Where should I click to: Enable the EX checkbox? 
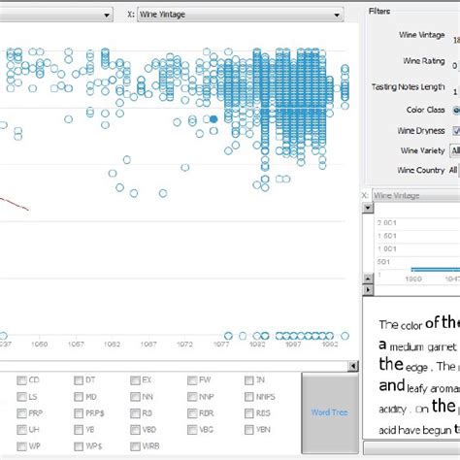coord(135,380)
